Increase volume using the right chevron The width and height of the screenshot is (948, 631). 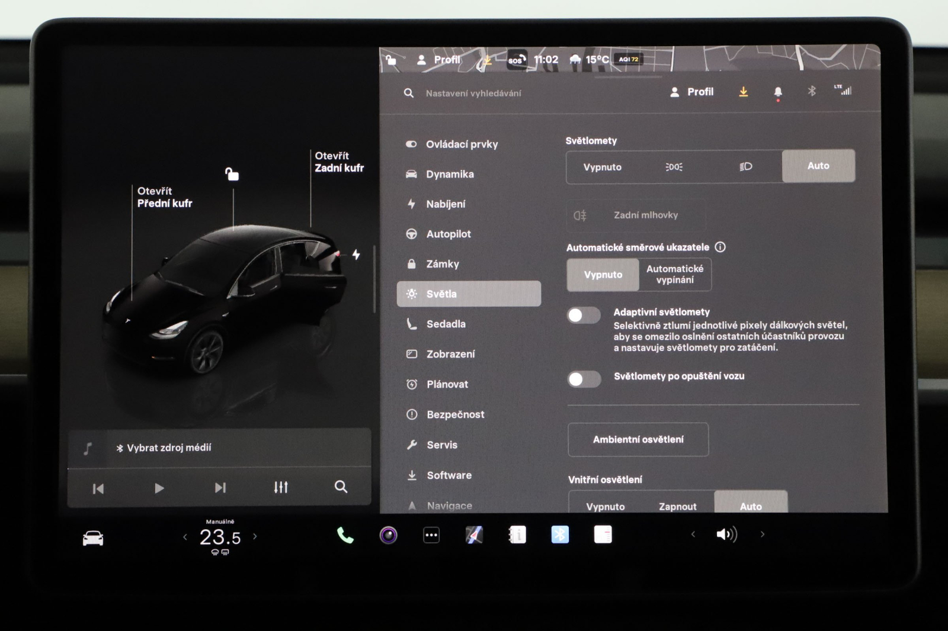click(x=763, y=534)
